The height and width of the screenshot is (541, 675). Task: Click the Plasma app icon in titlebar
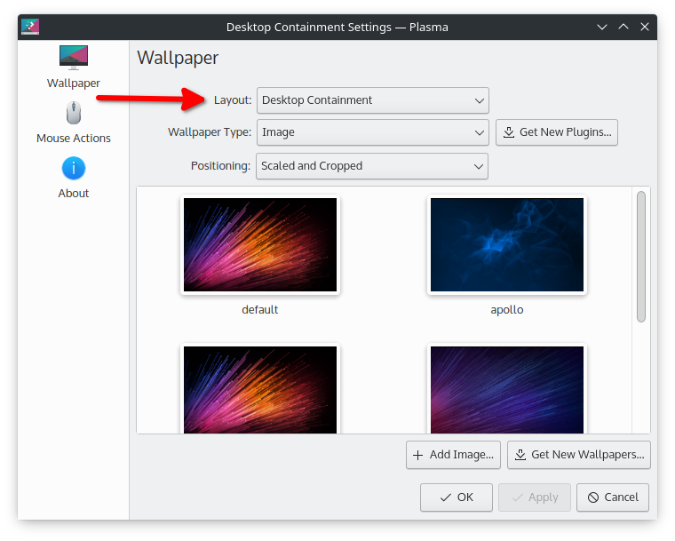click(x=30, y=27)
